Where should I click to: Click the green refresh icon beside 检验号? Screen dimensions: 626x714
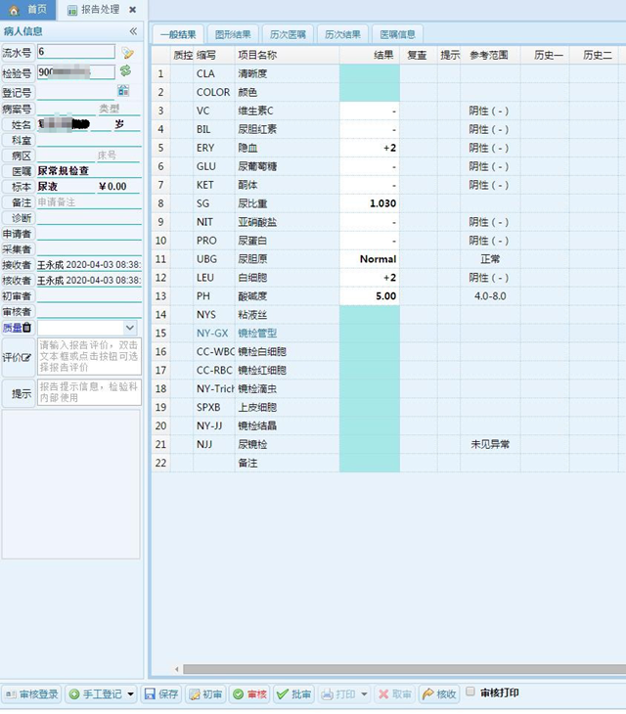(x=125, y=71)
